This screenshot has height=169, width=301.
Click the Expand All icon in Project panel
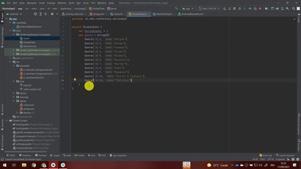pos(40,14)
